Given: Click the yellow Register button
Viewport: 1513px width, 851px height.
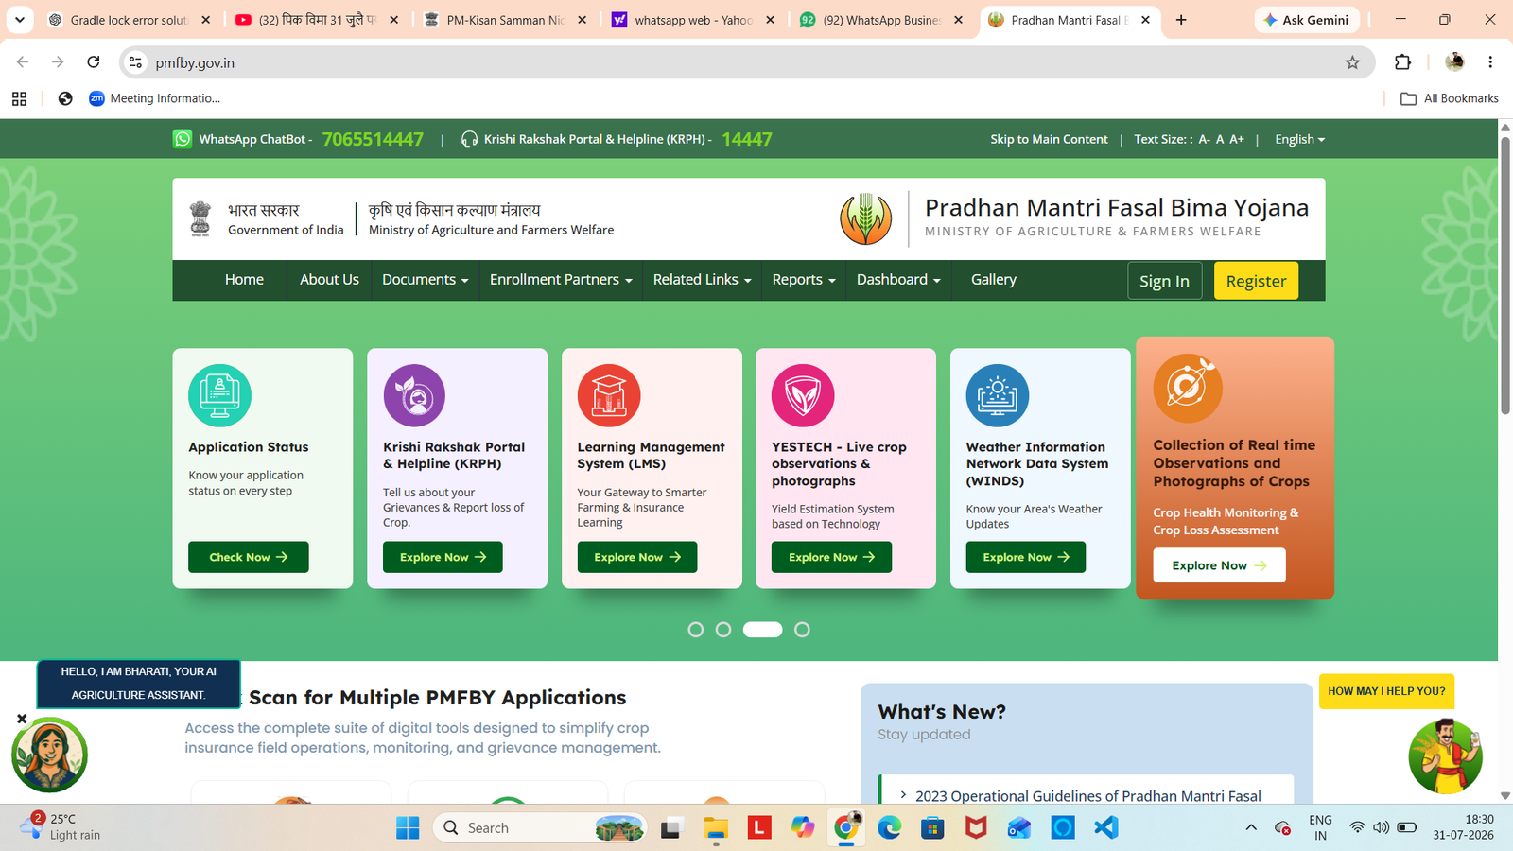Looking at the screenshot, I should 1256,281.
